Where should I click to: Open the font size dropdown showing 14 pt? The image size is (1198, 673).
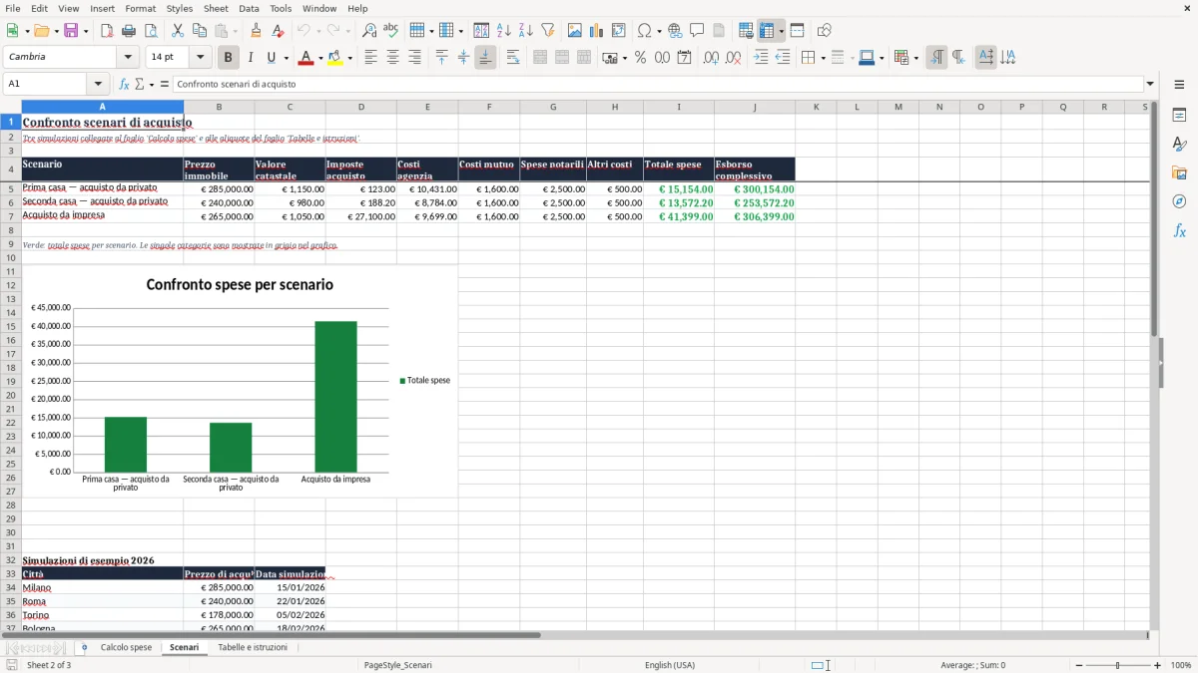click(x=200, y=58)
